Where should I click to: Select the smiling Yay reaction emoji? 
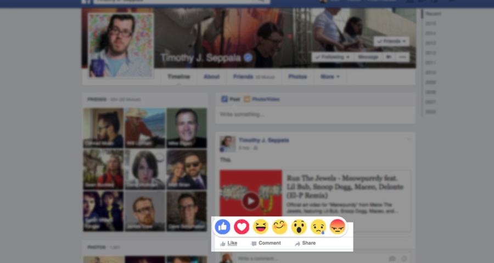pyautogui.click(x=280, y=226)
